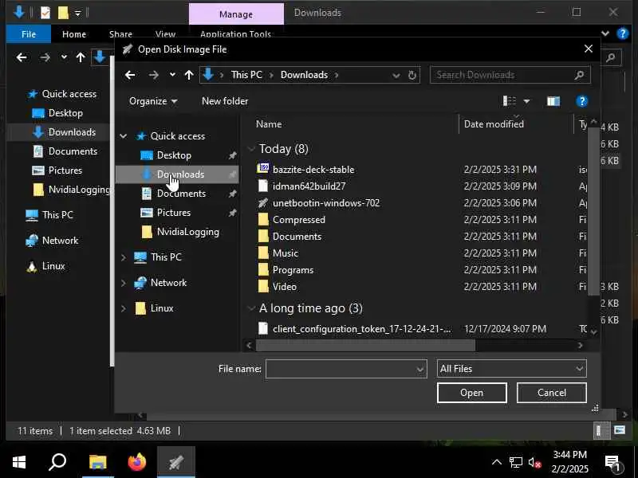Open the Manage tab in Explorer title bar
The width and height of the screenshot is (638, 478).
[x=236, y=14]
